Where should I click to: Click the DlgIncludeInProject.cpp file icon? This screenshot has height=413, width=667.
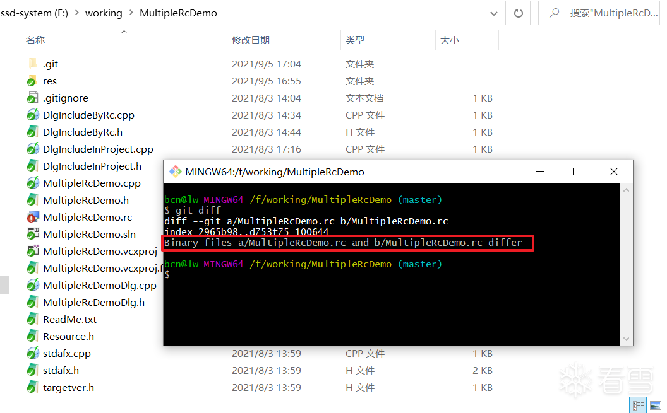tap(33, 149)
